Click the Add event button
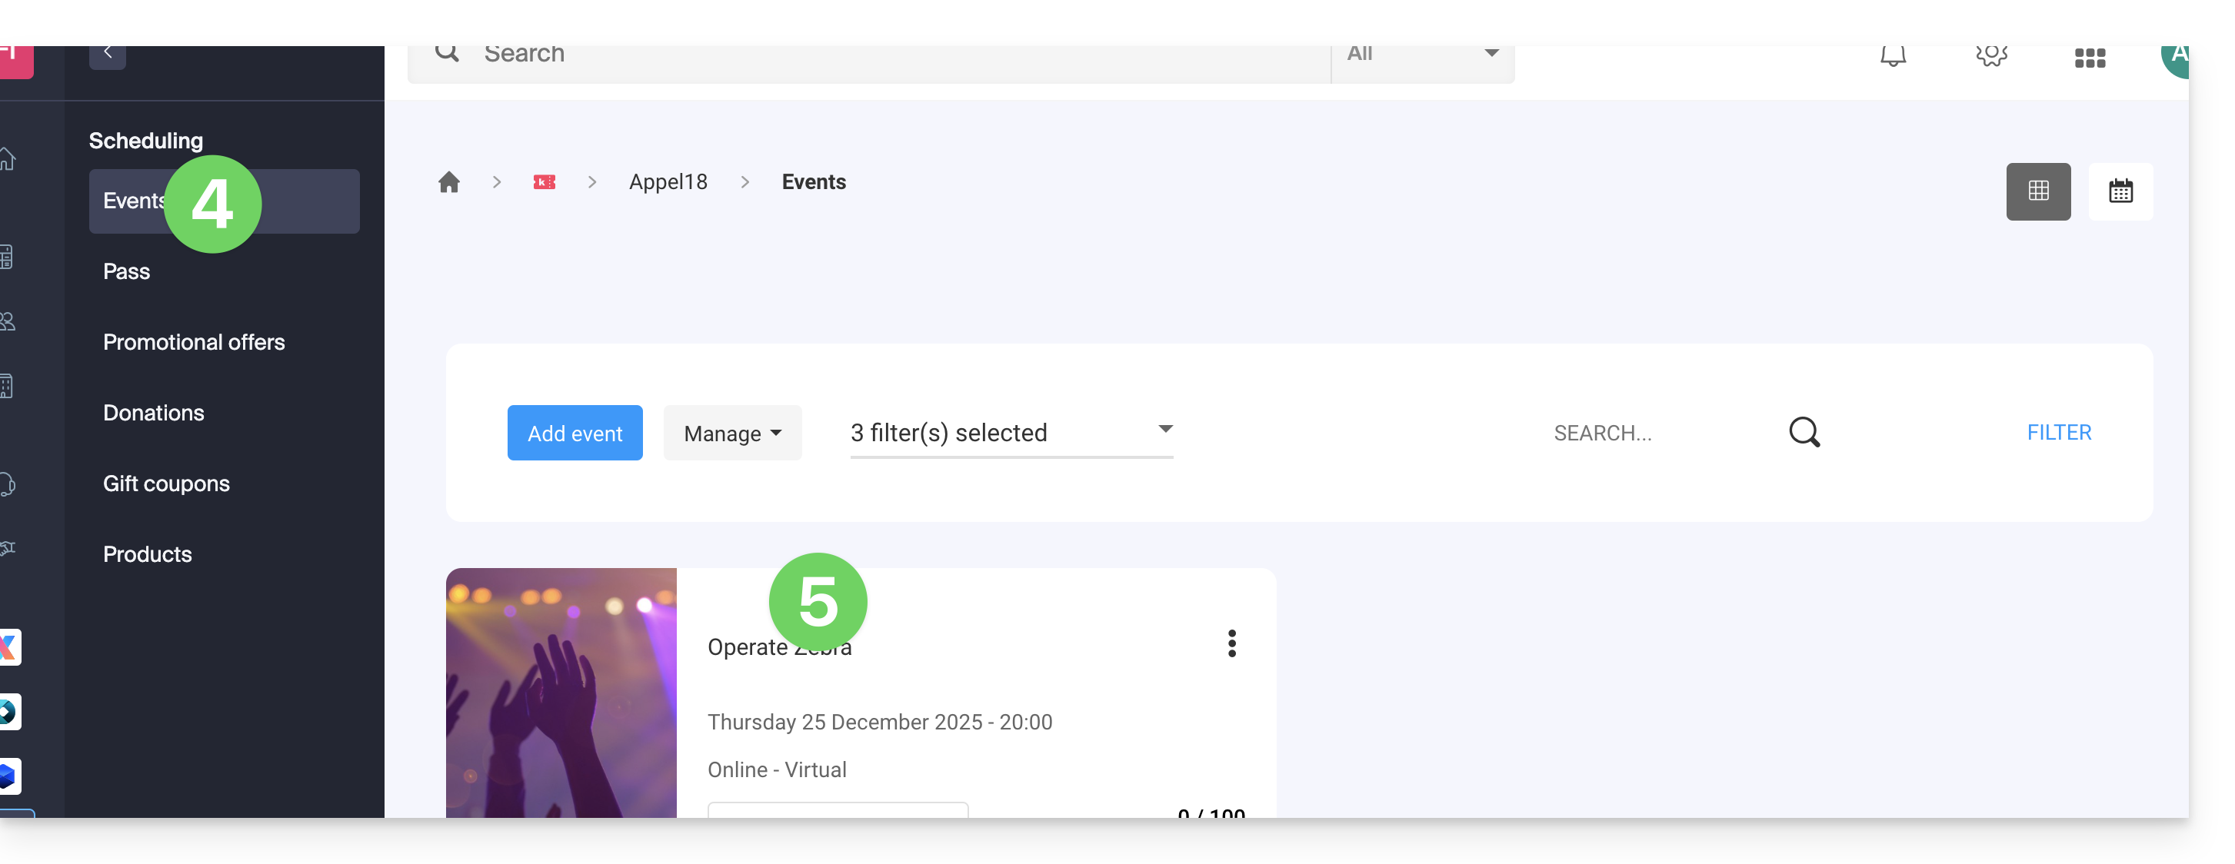This screenshot has height=864, width=2235. pos(575,433)
